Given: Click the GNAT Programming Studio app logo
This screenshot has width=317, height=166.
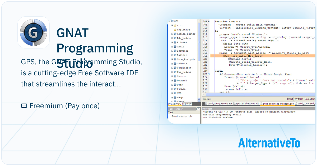Looking at the screenshot, I should tap(34, 32).
